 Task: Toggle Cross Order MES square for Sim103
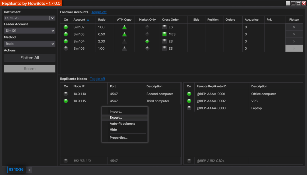click(165, 34)
